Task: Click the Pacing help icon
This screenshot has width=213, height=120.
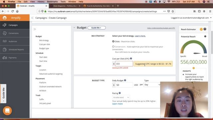Action: click(120, 93)
